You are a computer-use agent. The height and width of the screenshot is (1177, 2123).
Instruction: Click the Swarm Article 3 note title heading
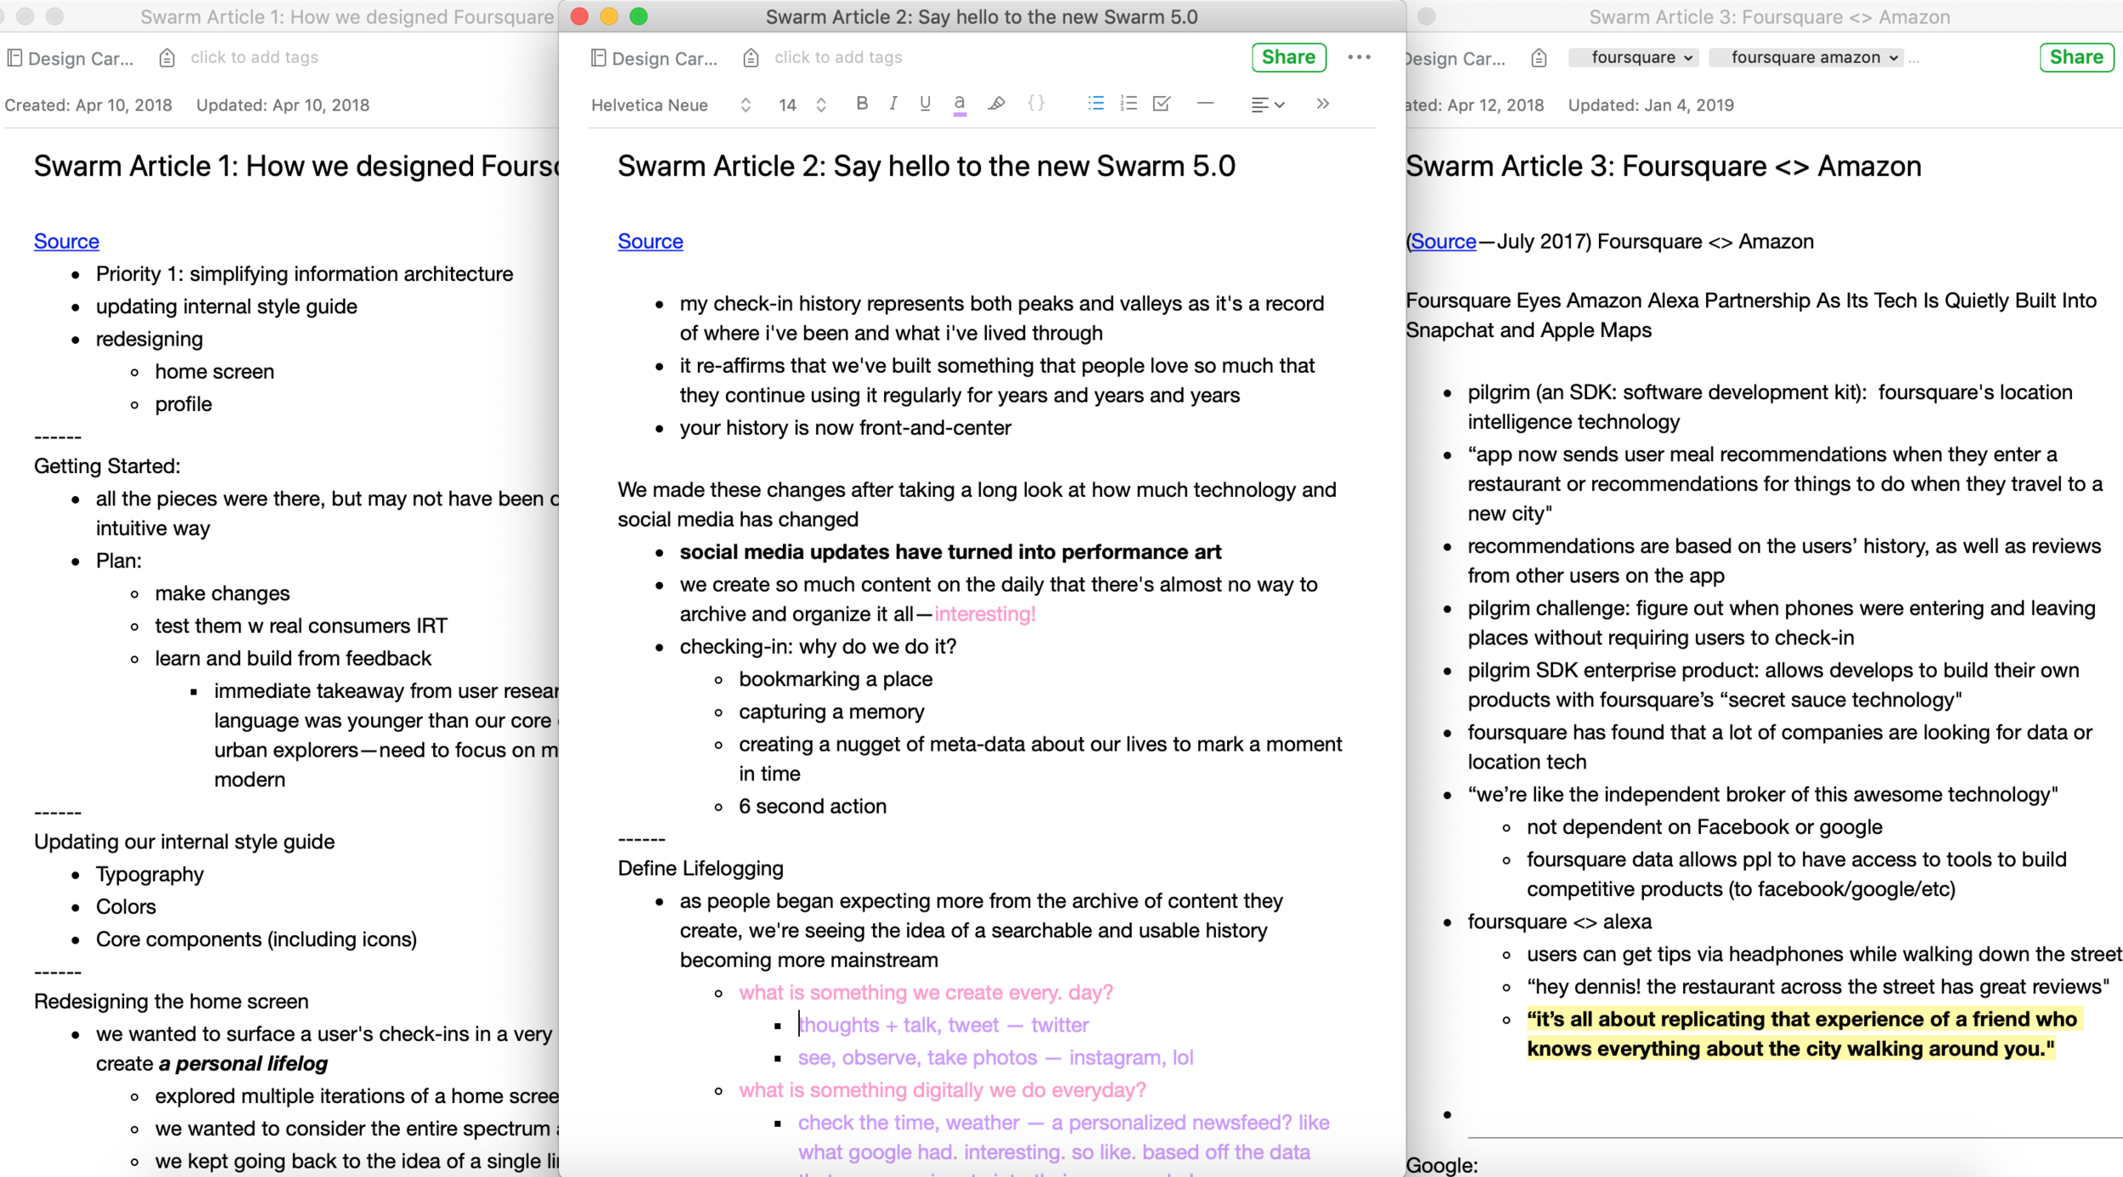tap(1663, 166)
